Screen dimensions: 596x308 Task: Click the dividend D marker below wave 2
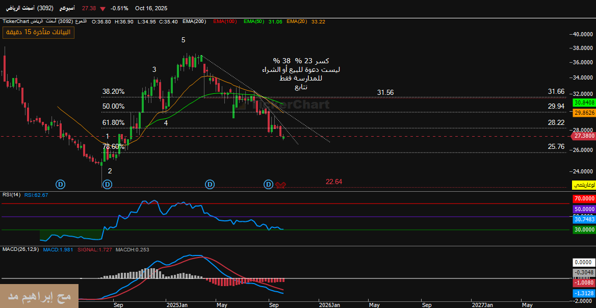[107, 184]
